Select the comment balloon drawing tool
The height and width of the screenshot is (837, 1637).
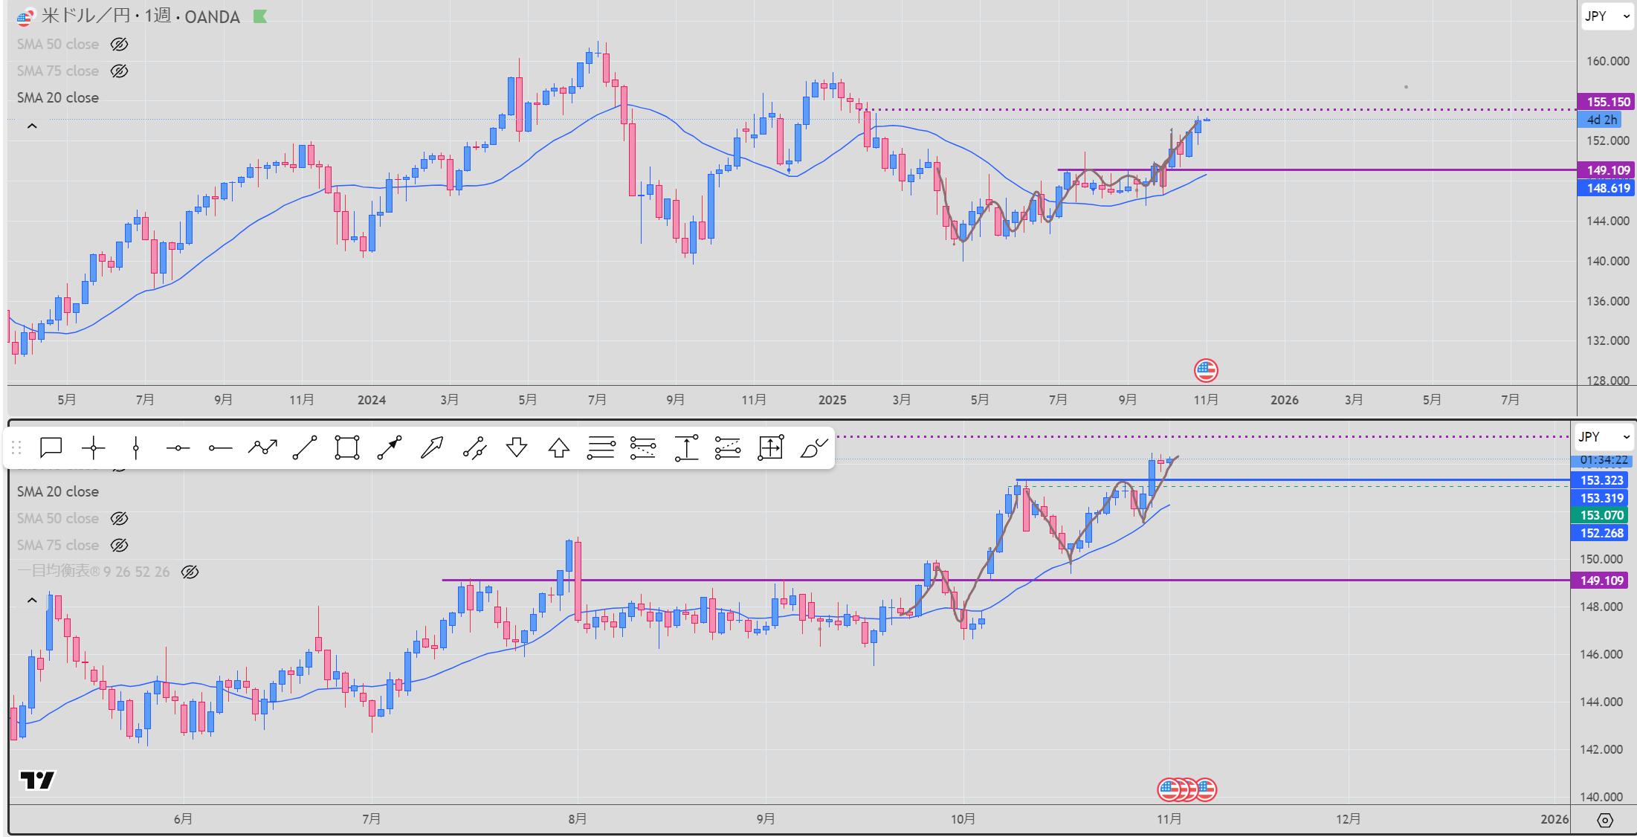[51, 447]
